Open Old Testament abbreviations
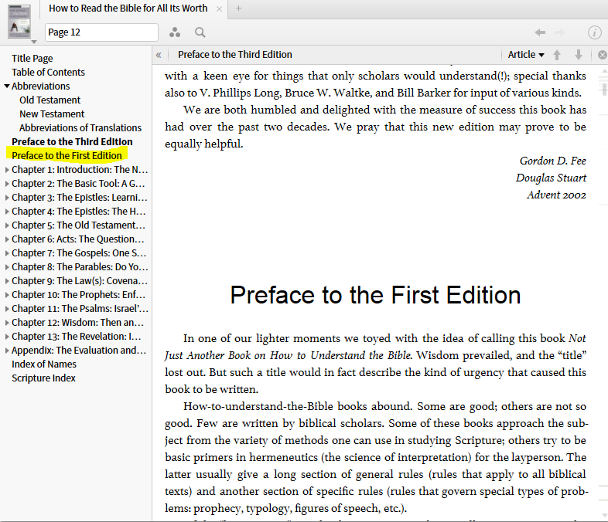The image size is (608, 522). [50, 100]
